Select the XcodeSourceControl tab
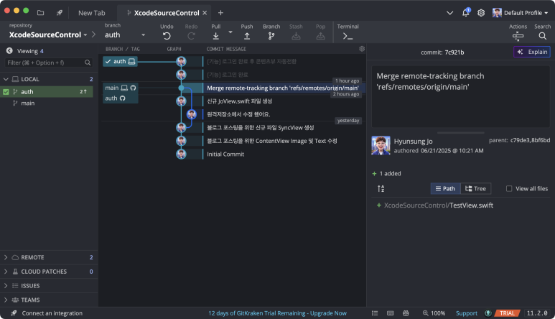The height and width of the screenshot is (319, 555). click(163, 13)
